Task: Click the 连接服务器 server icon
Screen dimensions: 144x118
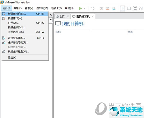Action: pos(4,38)
